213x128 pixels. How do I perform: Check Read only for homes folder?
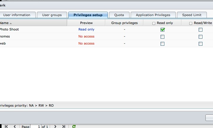[x=162, y=37]
